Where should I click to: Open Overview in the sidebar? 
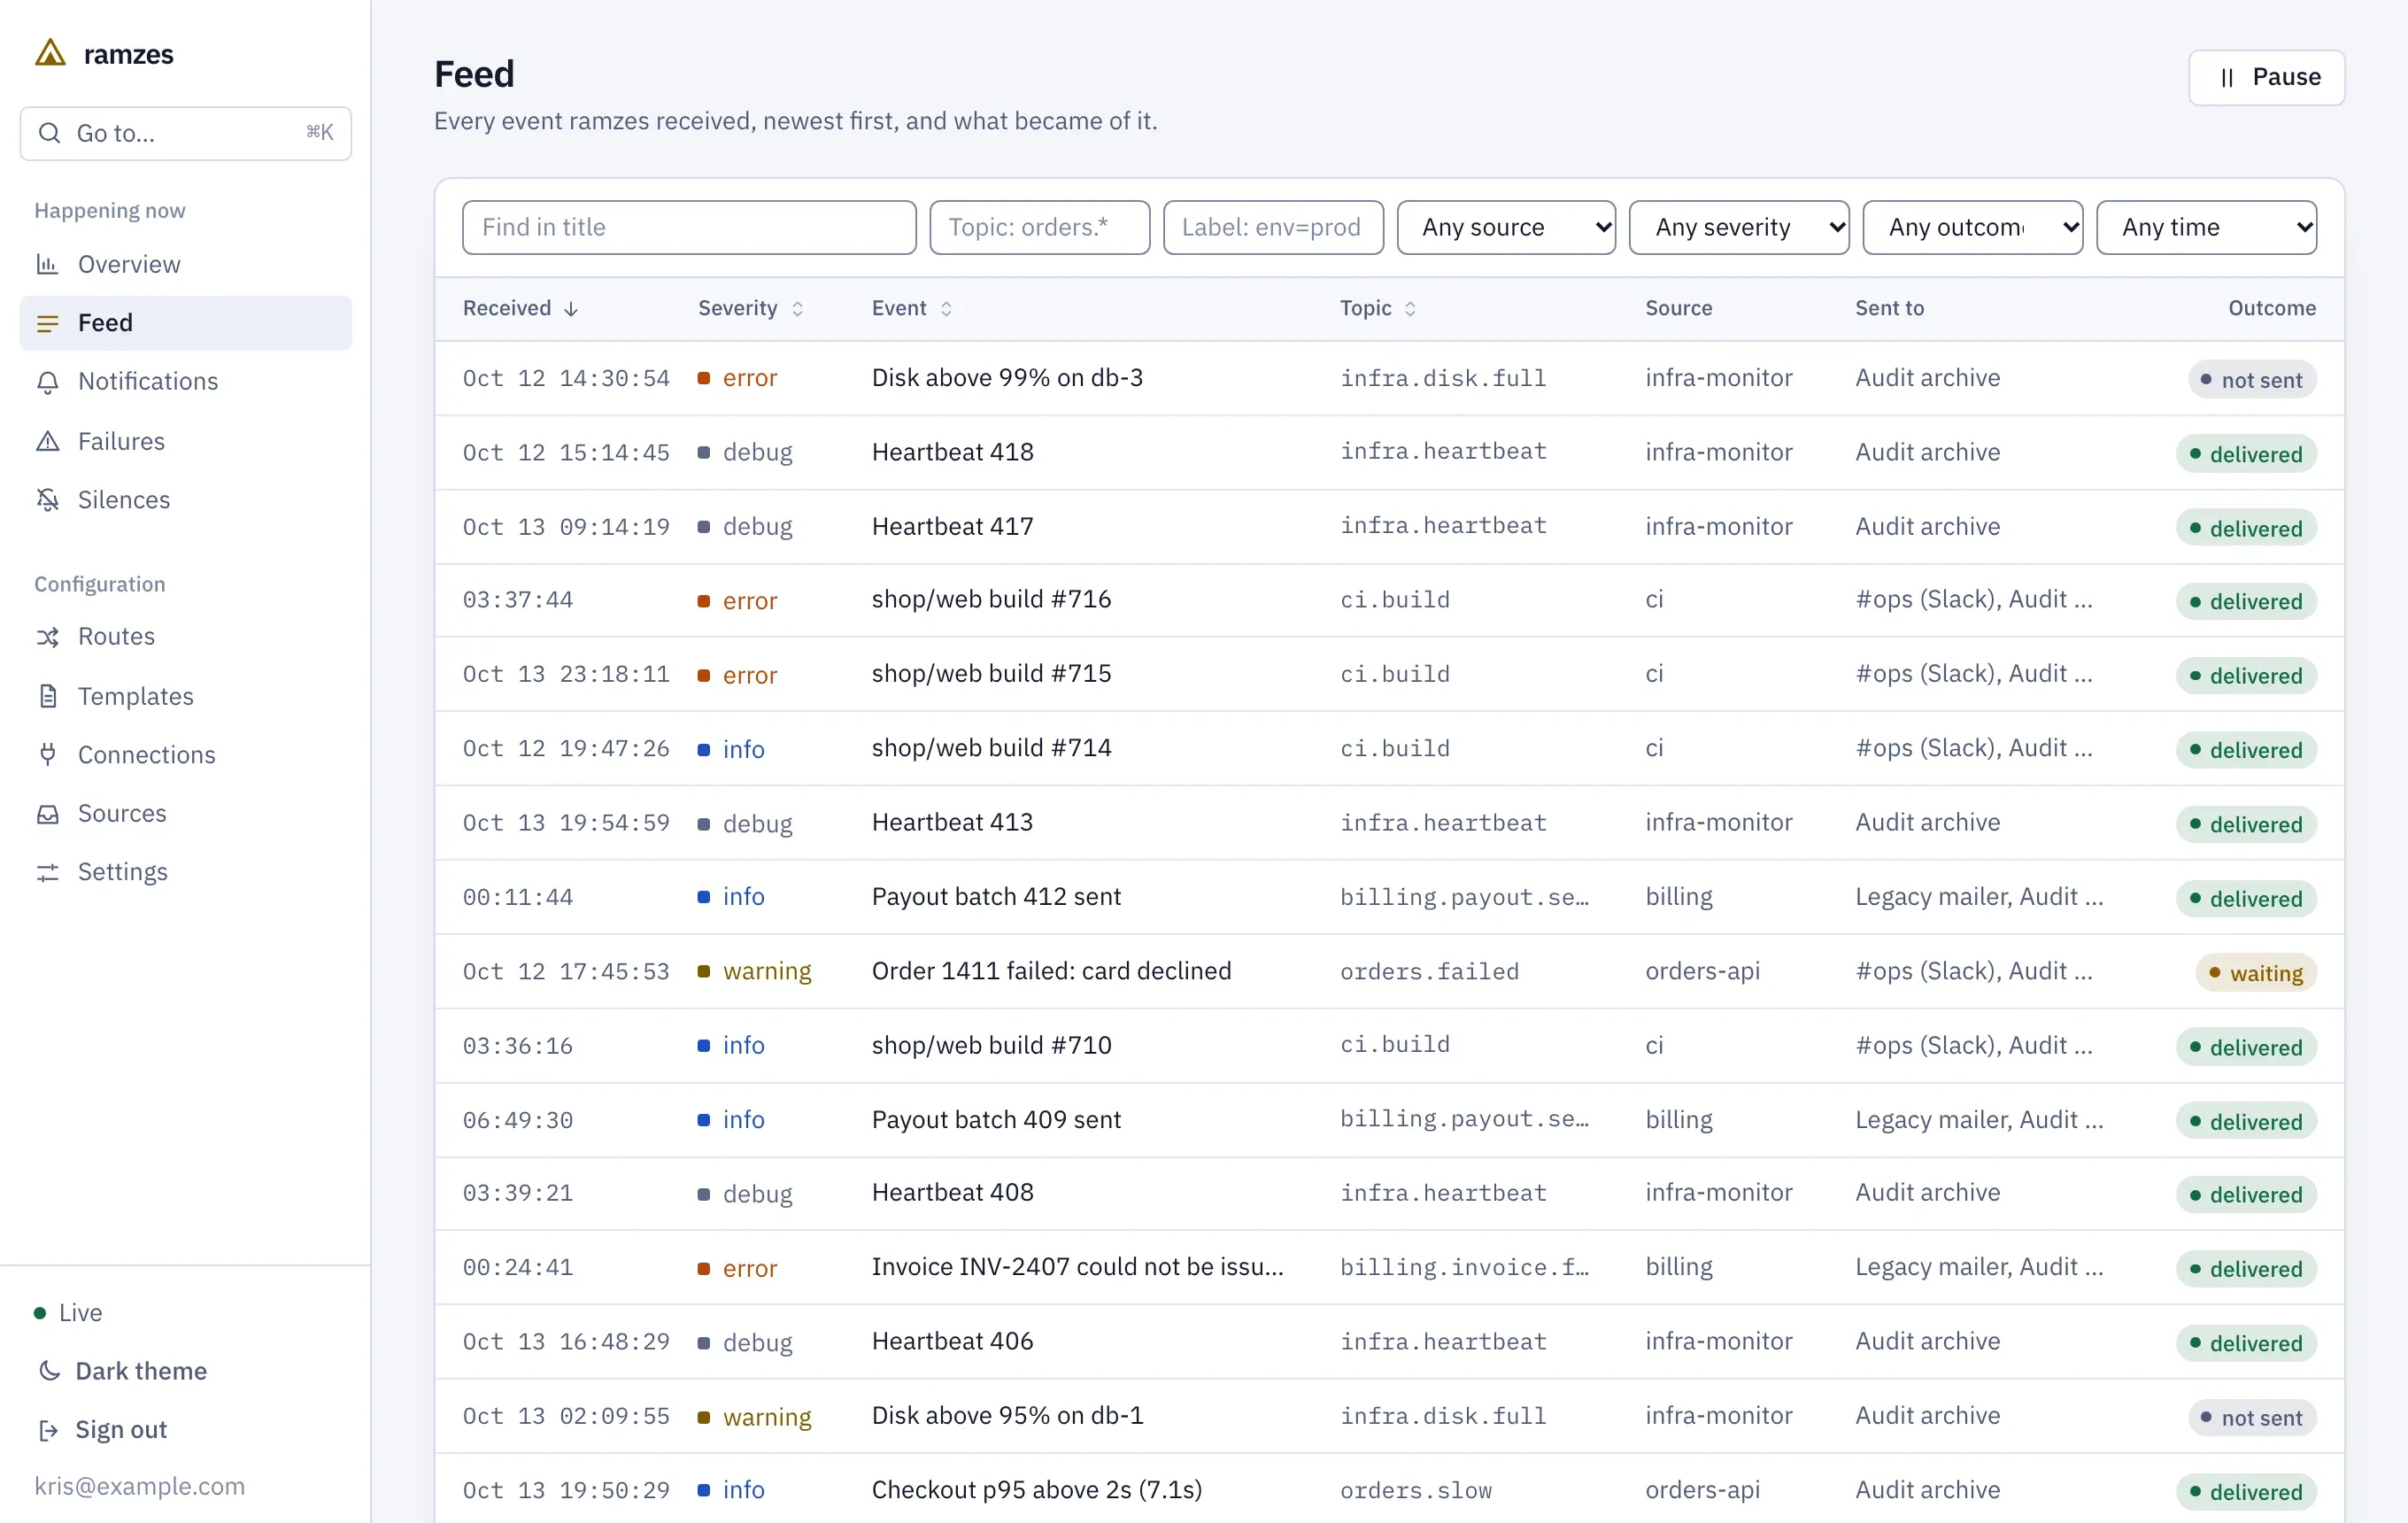186,264
